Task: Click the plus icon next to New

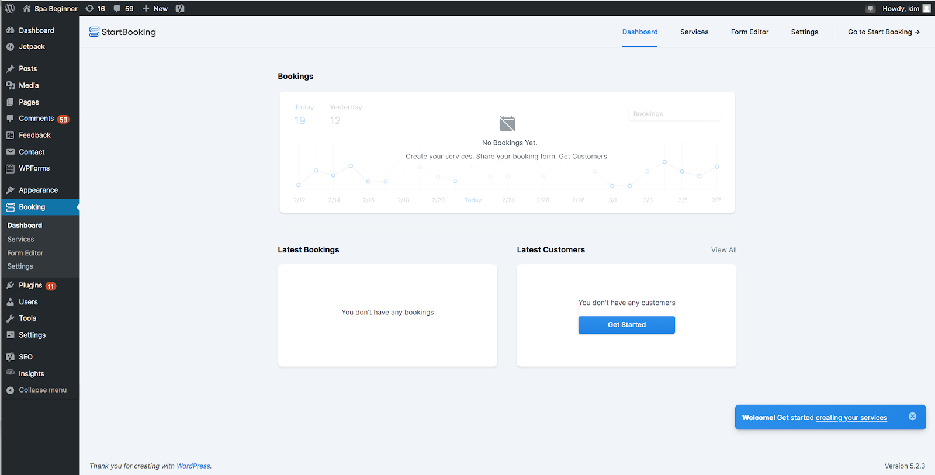Action: click(146, 8)
